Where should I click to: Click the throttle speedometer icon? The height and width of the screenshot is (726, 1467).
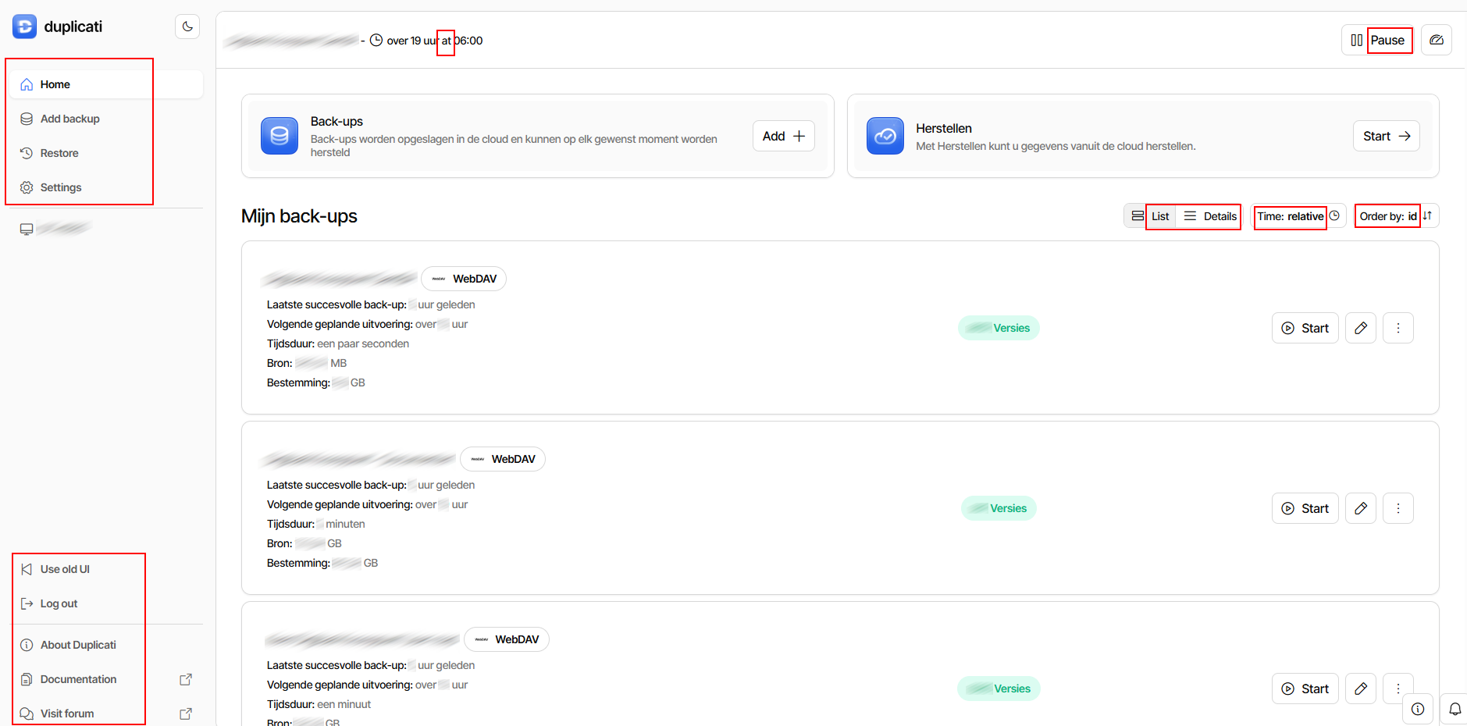(1436, 40)
